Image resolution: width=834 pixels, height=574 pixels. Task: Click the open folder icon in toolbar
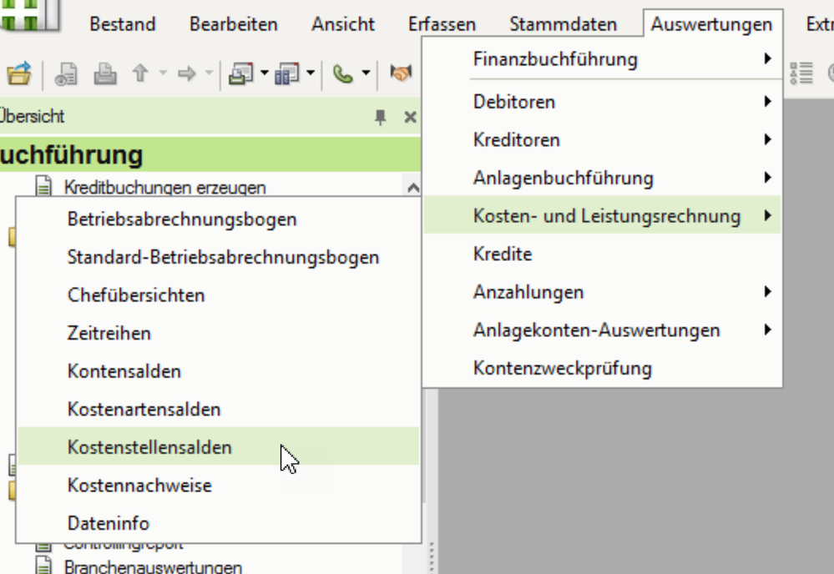tap(18, 74)
